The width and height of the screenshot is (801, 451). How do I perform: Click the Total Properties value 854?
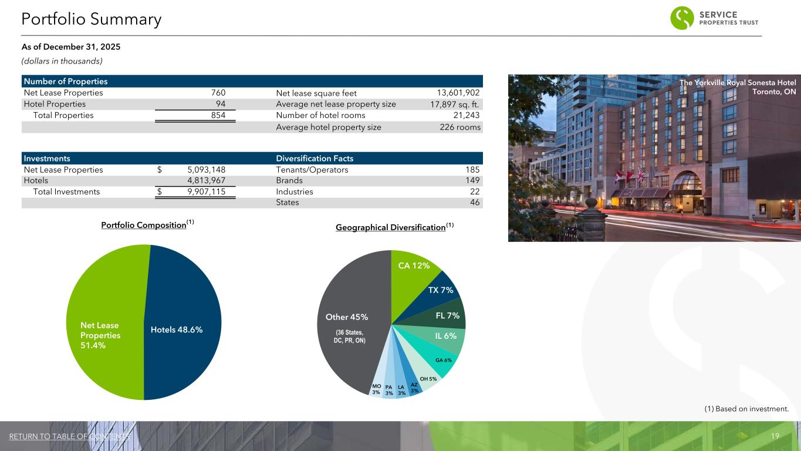(218, 115)
